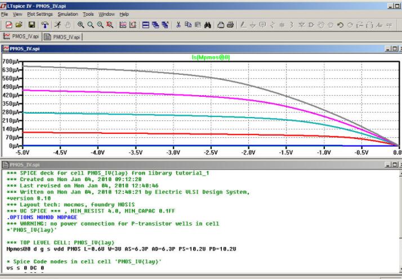Click the scissors Cut icon
The height and width of the screenshot is (279, 402).
[178, 25]
